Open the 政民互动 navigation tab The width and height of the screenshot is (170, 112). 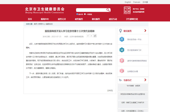click(x=113, y=19)
